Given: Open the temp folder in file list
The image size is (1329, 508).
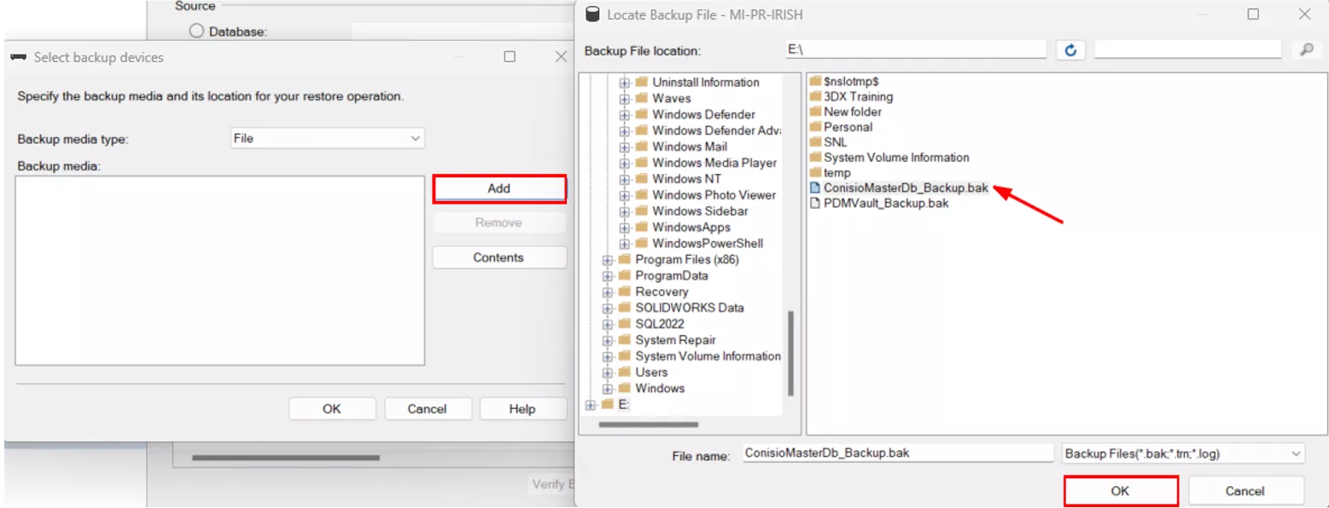Looking at the screenshot, I should (836, 172).
